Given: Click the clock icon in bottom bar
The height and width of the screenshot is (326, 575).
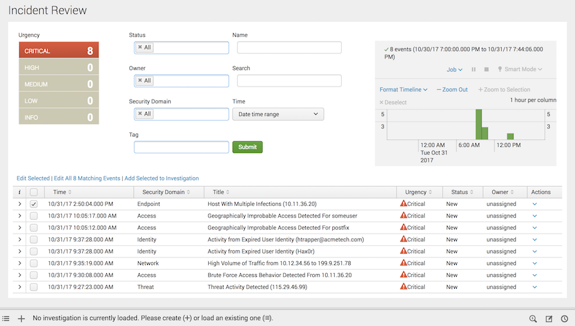Looking at the screenshot, I should coord(564,319).
